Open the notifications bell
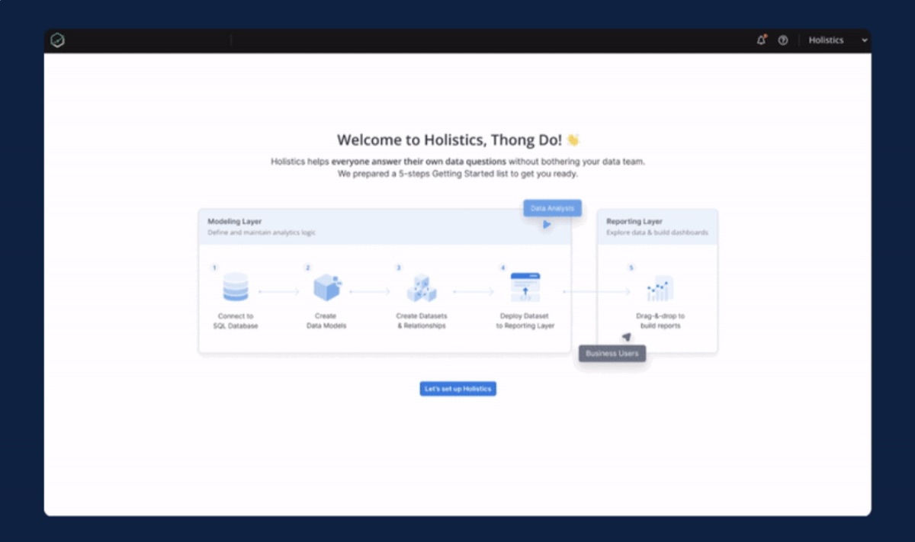The image size is (915, 542). pyautogui.click(x=761, y=40)
